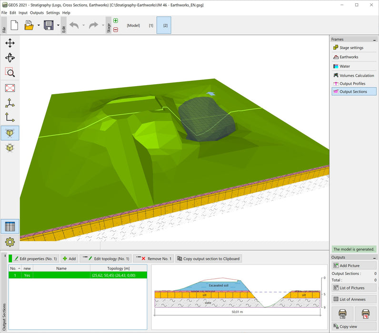Click the Fit view to extents icon

10,88
